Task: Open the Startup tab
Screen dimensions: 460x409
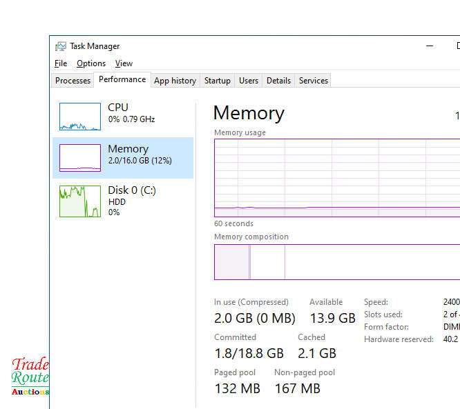Action: (217, 81)
